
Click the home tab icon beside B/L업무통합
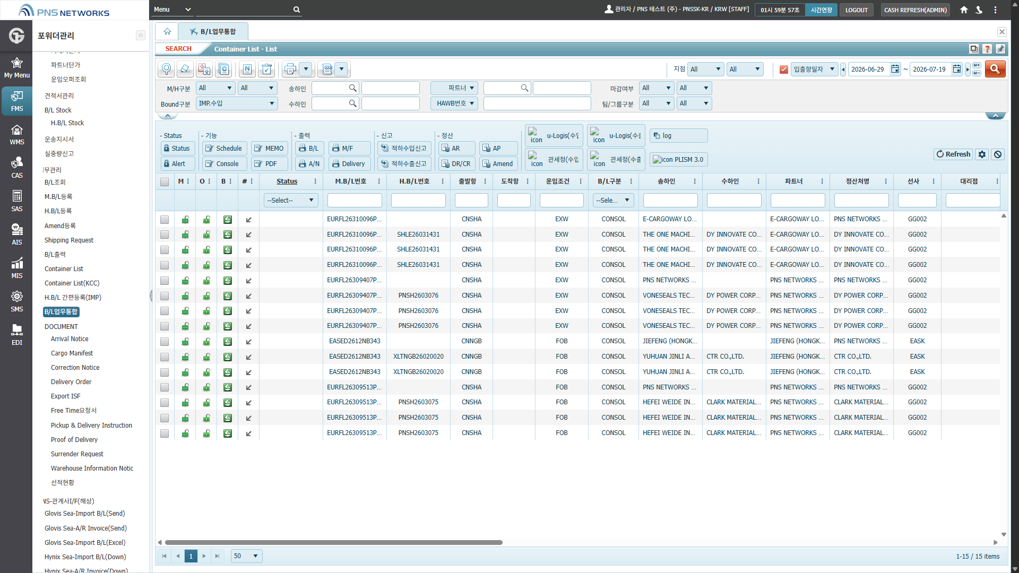point(167,32)
